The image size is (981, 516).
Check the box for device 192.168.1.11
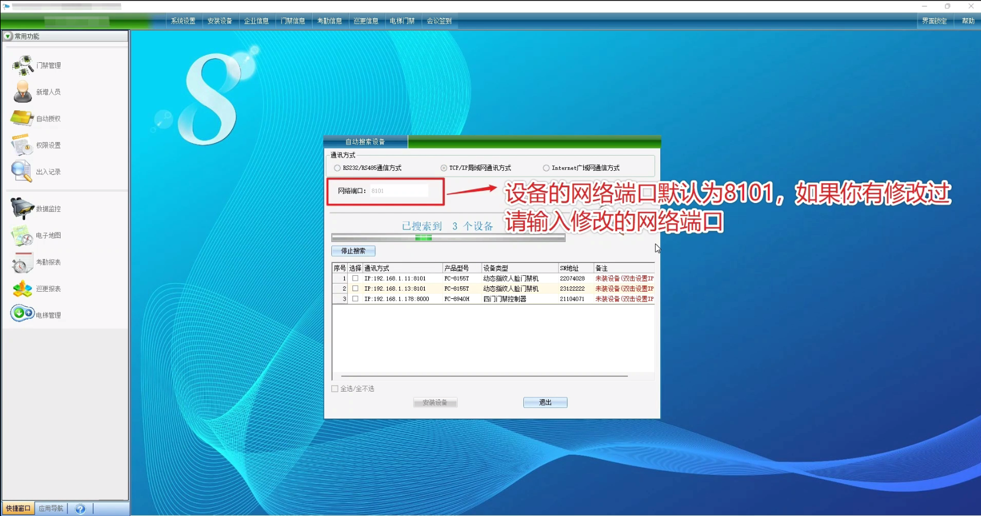pos(355,278)
